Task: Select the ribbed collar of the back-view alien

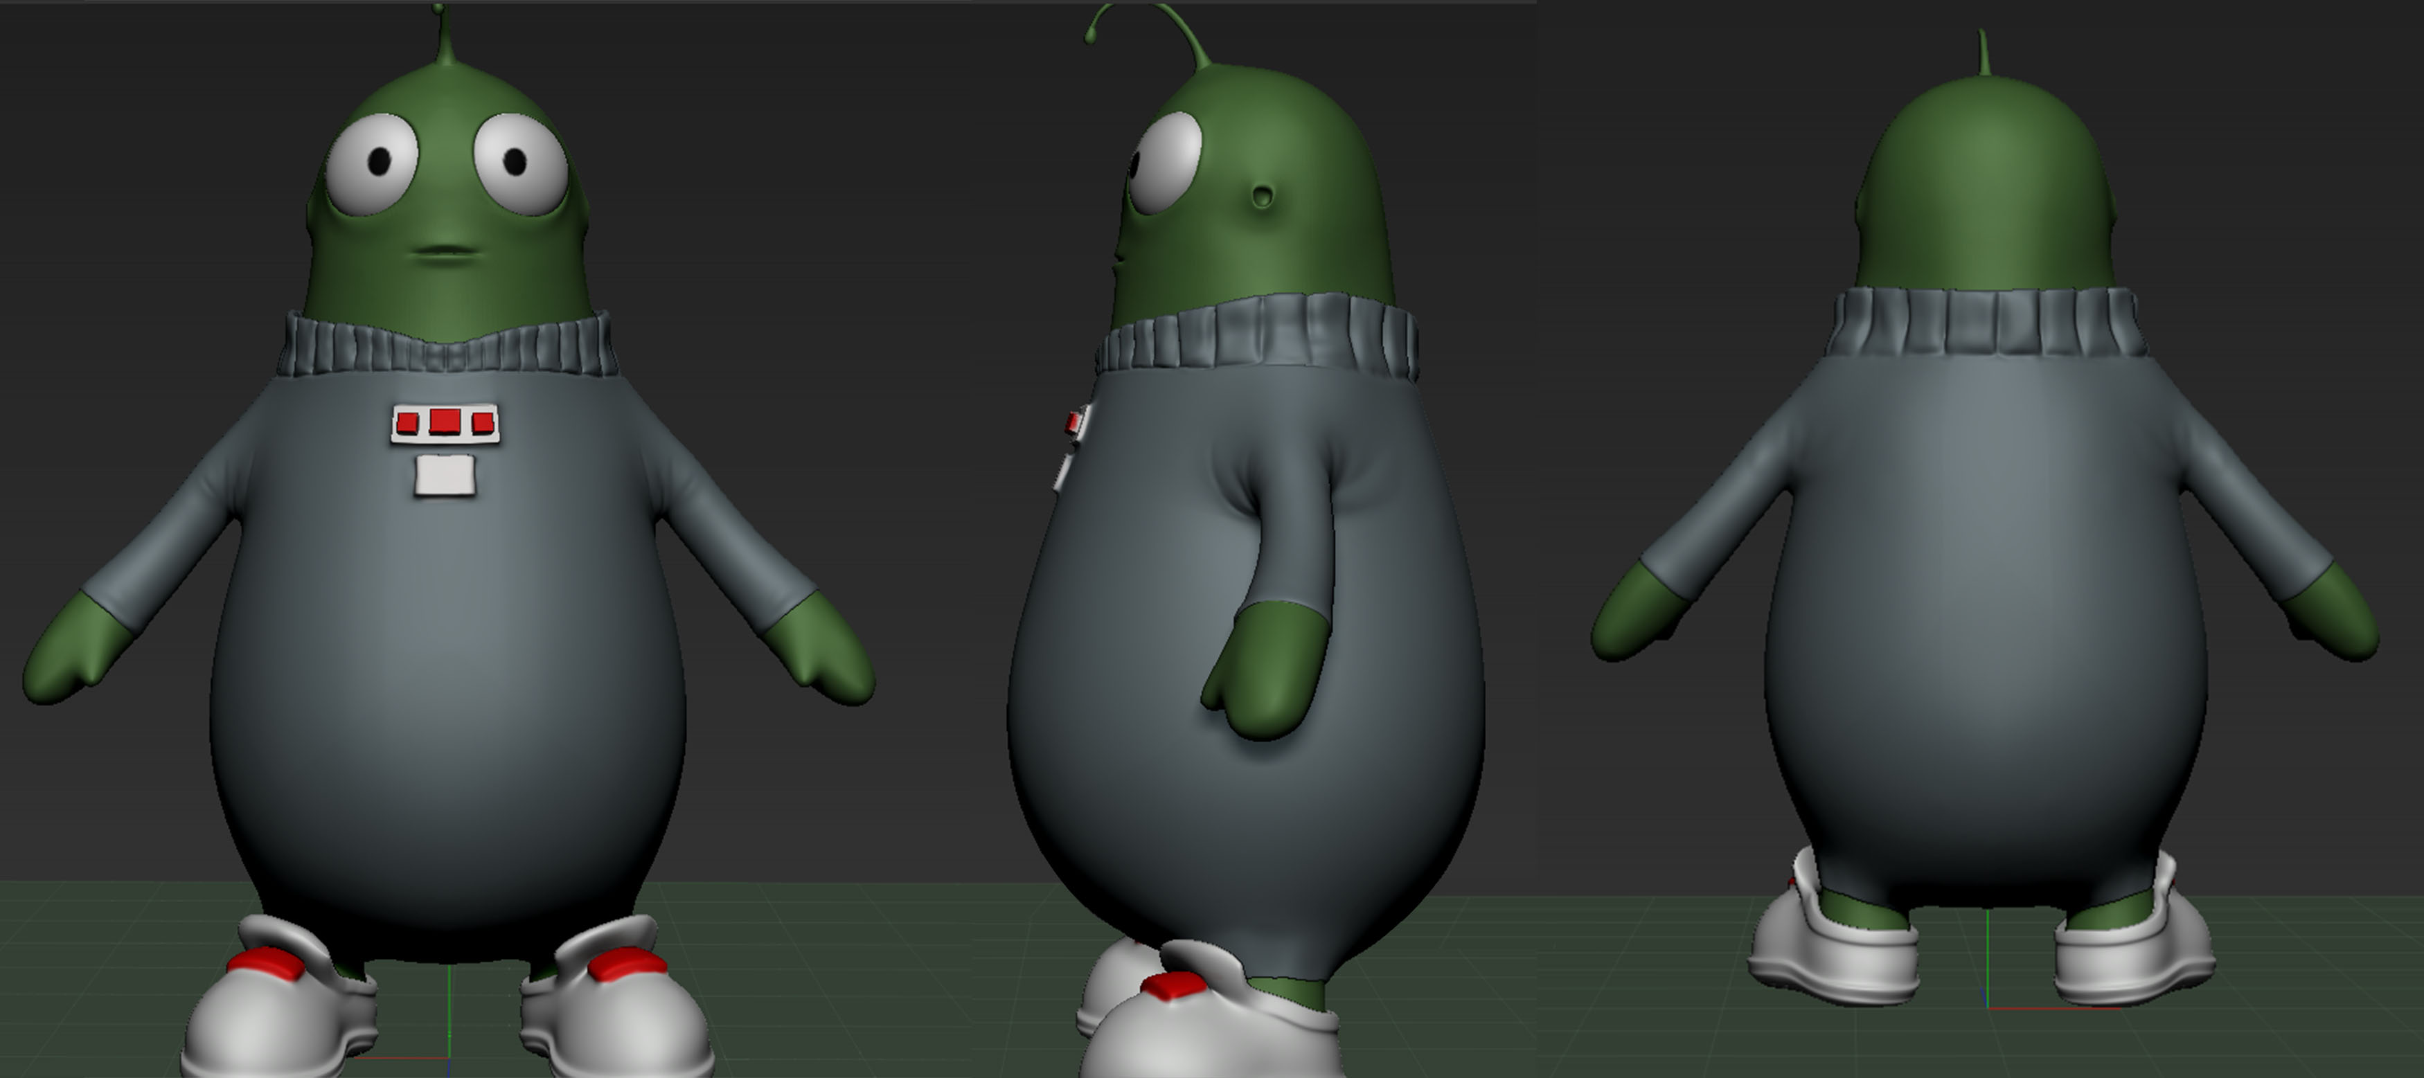Action: [x=1988, y=323]
